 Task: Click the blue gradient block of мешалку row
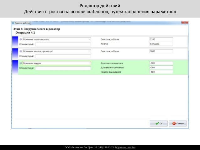click(x=15, y=54)
